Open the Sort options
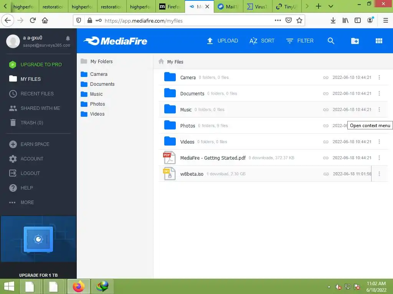The height and width of the screenshot is (294, 393). [262, 41]
